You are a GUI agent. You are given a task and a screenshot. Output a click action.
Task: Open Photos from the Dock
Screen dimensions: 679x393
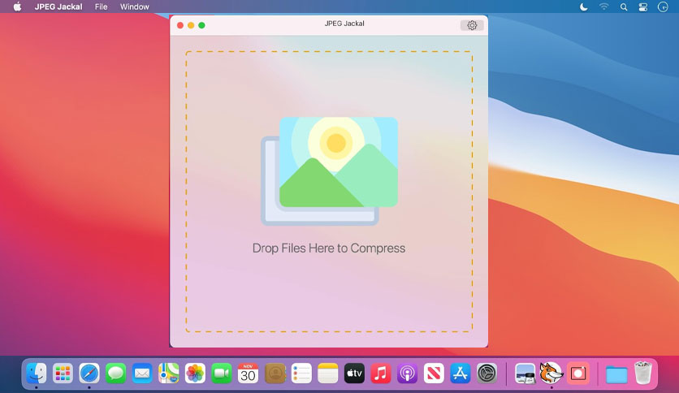(195, 373)
